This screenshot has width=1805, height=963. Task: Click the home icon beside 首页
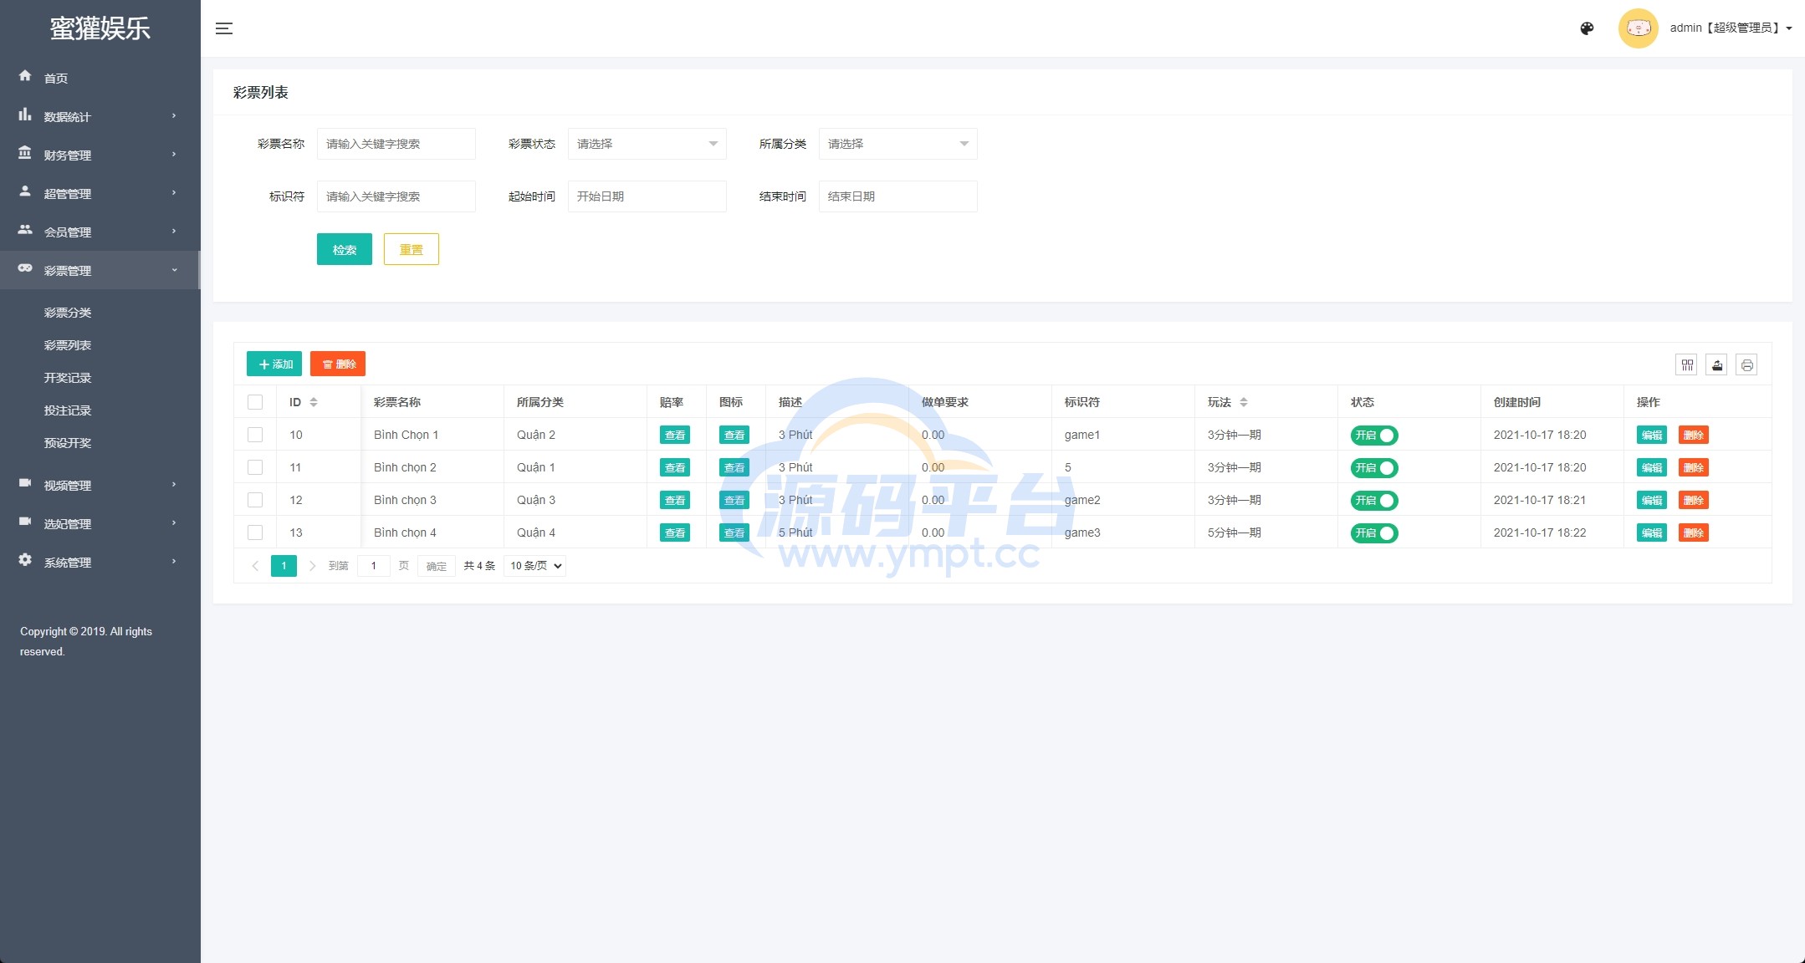point(25,76)
